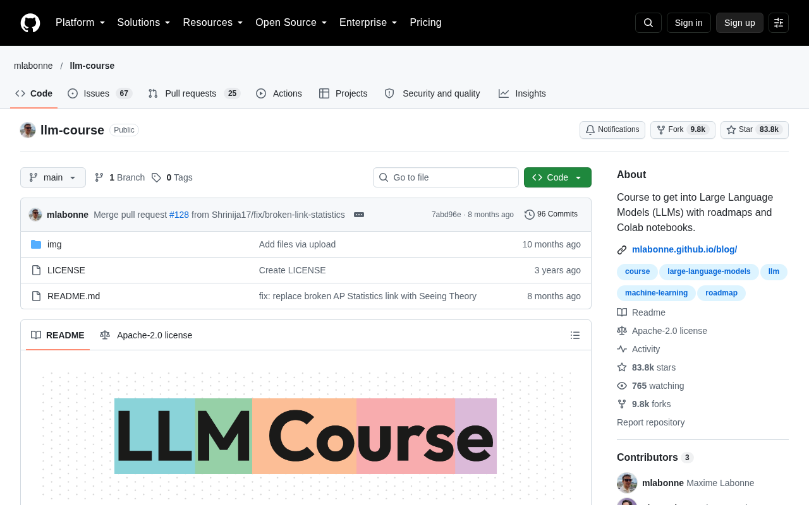The width and height of the screenshot is (809, 505).
Task: Open the green Code dropdown
Action: tap(557, 177)
